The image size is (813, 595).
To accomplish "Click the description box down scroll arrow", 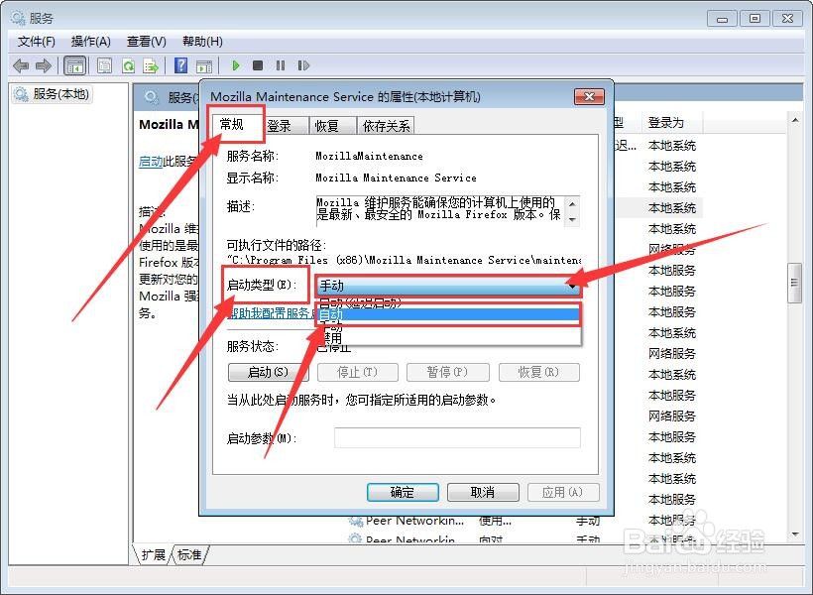I will (x=572, y=220).
